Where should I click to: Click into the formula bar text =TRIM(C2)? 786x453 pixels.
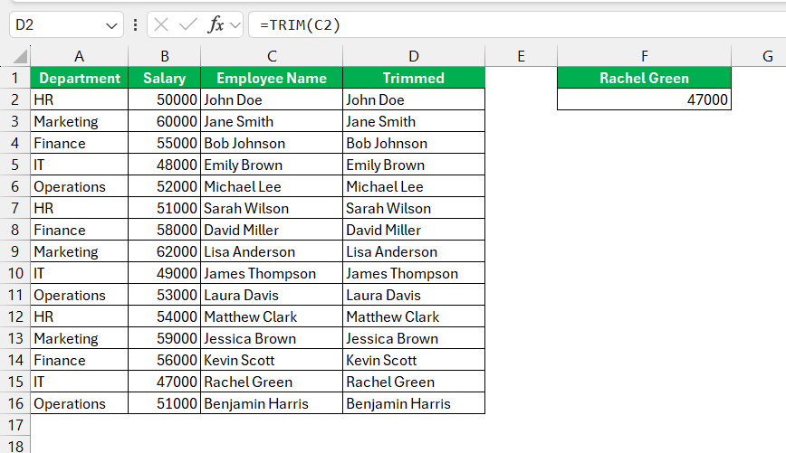[300, 25]
